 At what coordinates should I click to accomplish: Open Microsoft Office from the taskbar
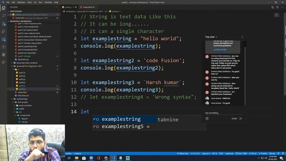98,158
